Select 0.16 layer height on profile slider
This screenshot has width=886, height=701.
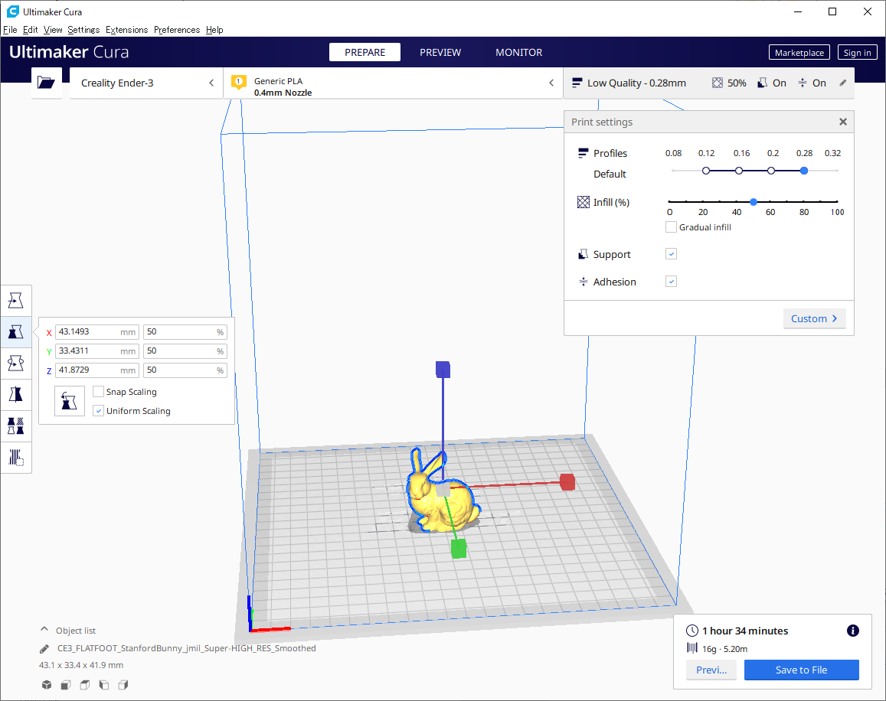click(738, 171)
